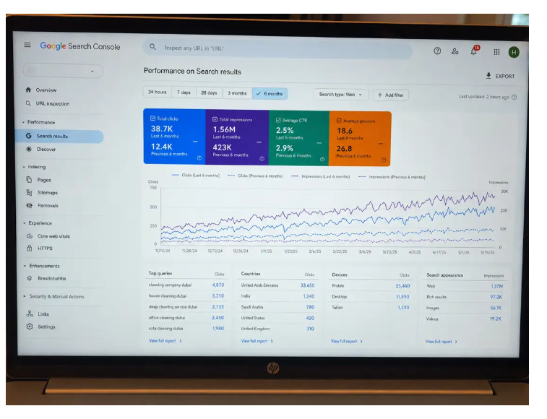The image size is (547, 419).
Task: Collapse the Indexing sidebar section
Action: [x=24, y=167]
